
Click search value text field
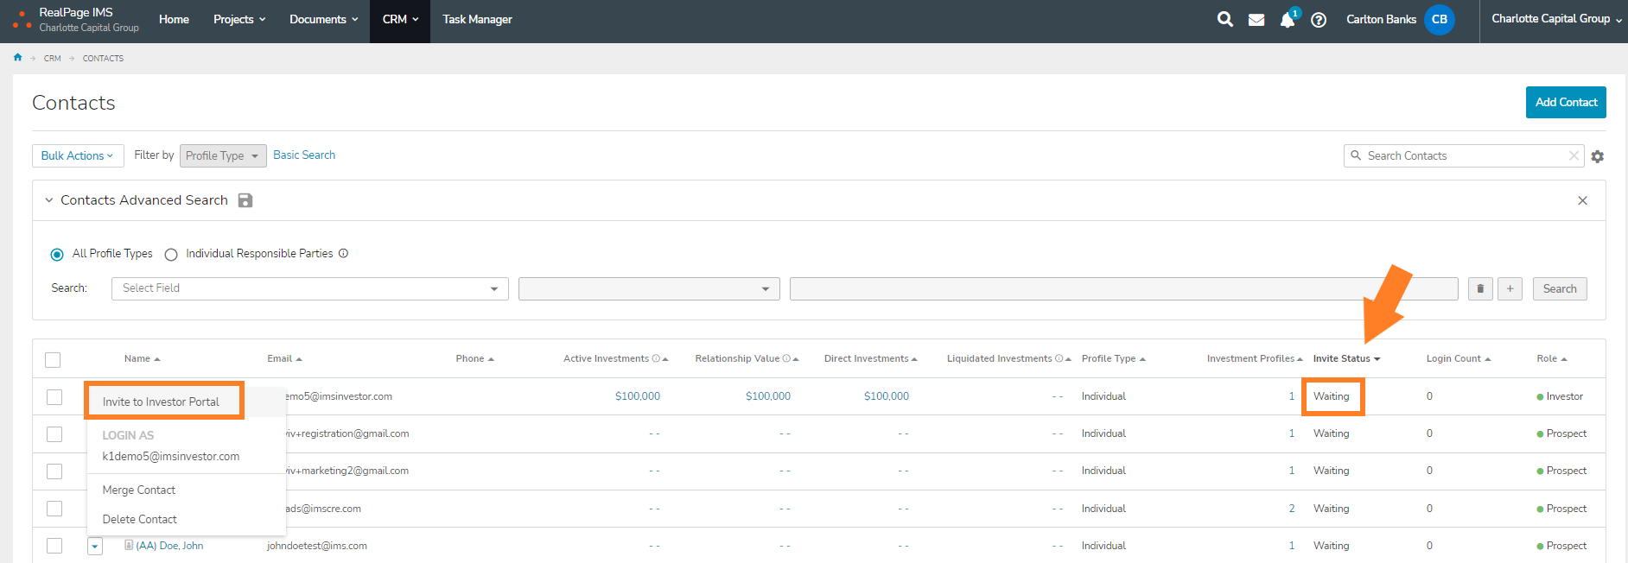click(x=1123, y=288)
